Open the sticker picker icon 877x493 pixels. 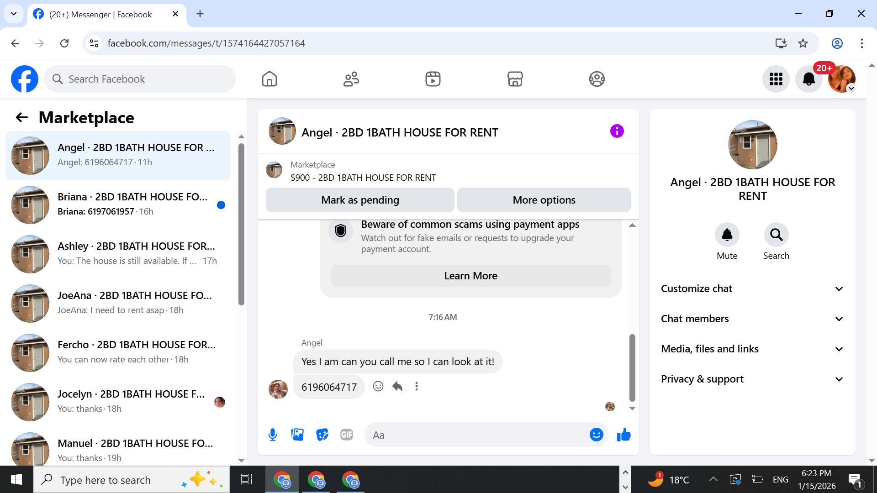322,435
